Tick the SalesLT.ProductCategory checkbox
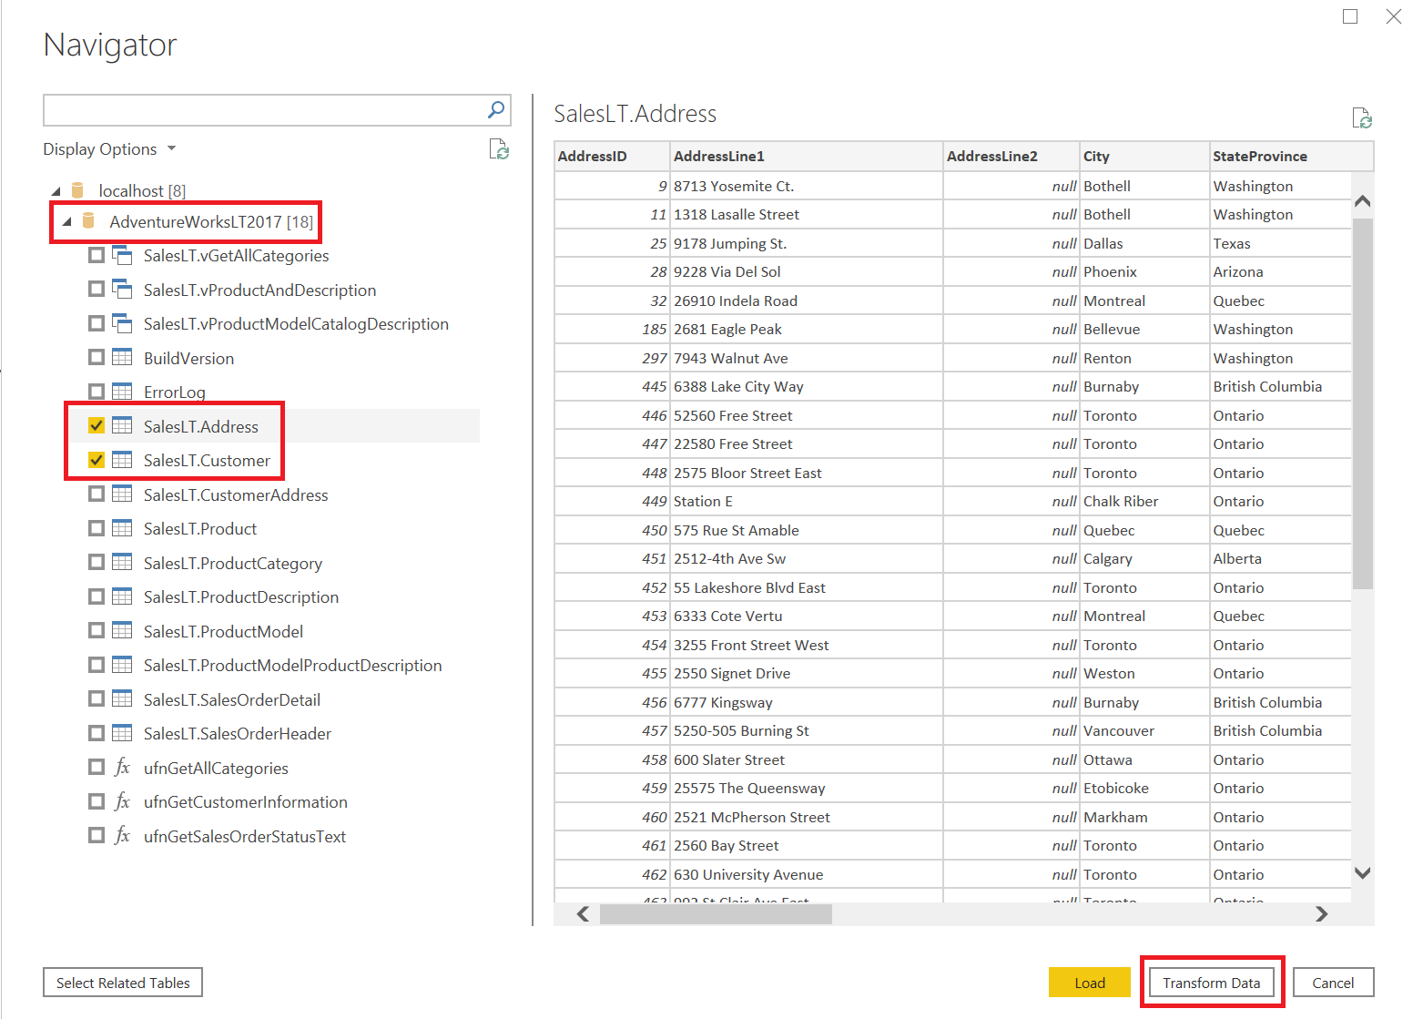 pyautogui.click(x=97, y=562)
